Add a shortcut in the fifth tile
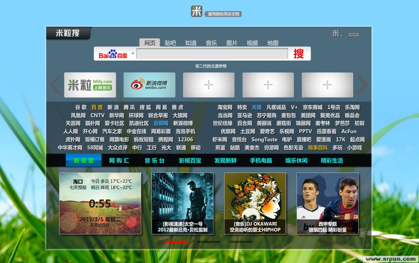Viewport: 419px width, 263px height. [x=328, y=85]
